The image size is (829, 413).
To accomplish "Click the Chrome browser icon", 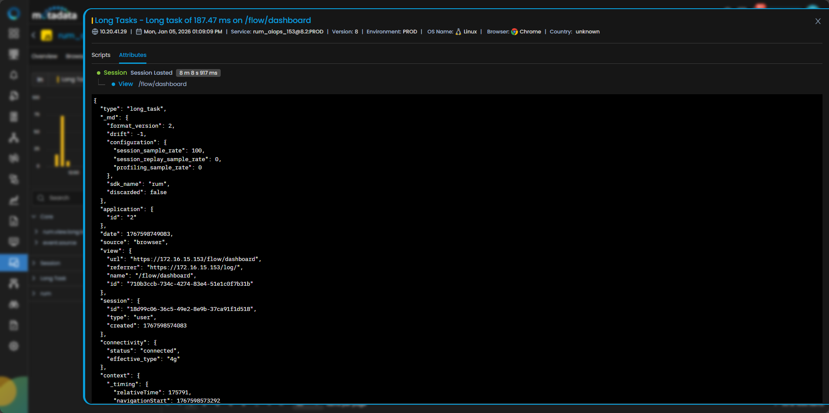I will click(514, 32).
